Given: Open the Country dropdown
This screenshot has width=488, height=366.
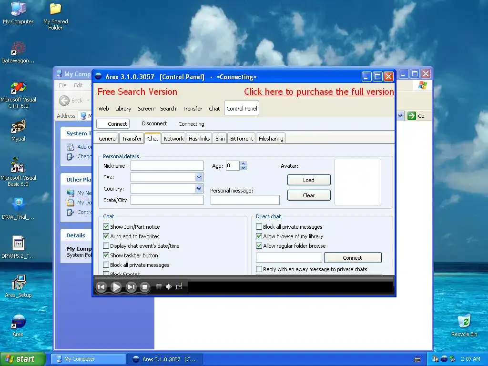Looking at the screenshot, I should [x=199, y=188].
